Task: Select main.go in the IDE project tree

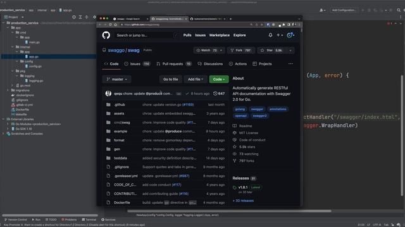Action: (34, 42)
